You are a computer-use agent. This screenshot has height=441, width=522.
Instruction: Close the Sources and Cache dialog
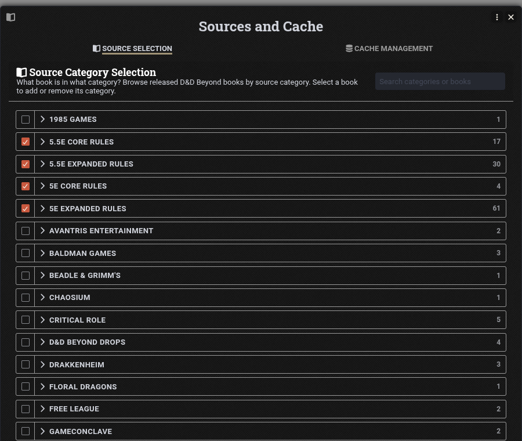tap(510, 17)
